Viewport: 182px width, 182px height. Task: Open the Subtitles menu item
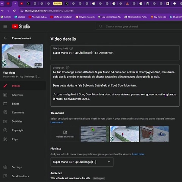23,121
